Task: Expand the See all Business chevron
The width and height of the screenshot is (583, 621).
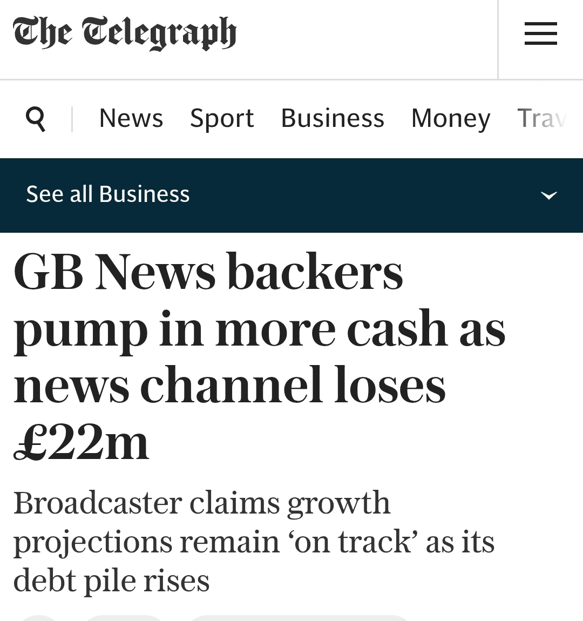Action: coord(548,195)
